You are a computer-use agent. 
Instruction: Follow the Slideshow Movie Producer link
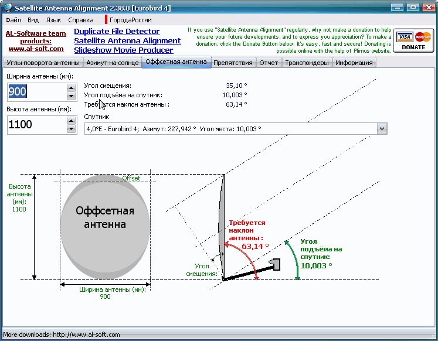point(124,50)
